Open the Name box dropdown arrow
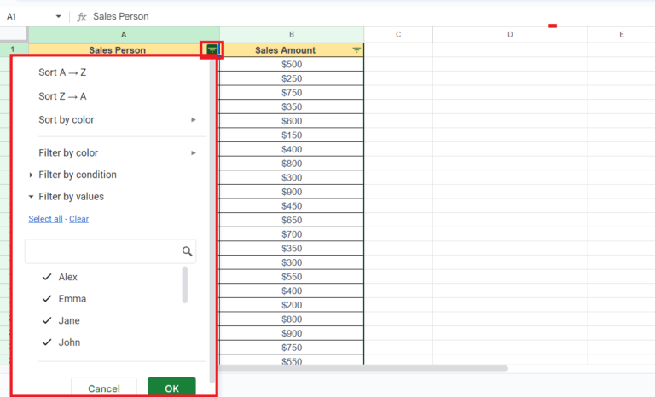Viewport: 655px width, 397px height. pos(59,17)
